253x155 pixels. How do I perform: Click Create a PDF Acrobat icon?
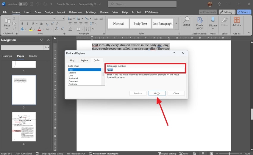coord(200,24)
